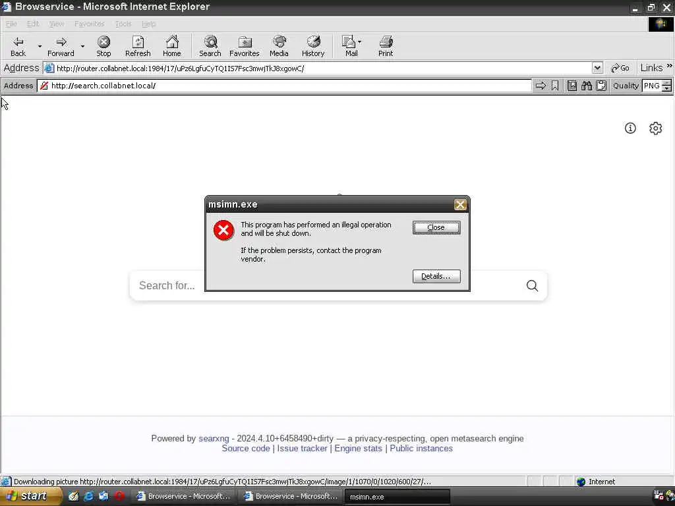This screenshot has width=675, height=506.
Task: Switch to first Browservice taskbar window
Action: coord(183,496)
